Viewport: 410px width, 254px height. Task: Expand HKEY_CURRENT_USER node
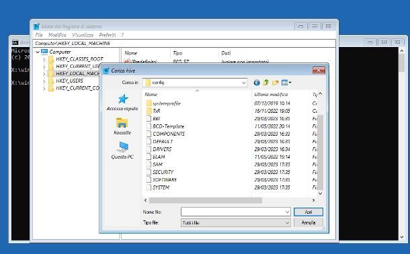(x=44, y=67)
